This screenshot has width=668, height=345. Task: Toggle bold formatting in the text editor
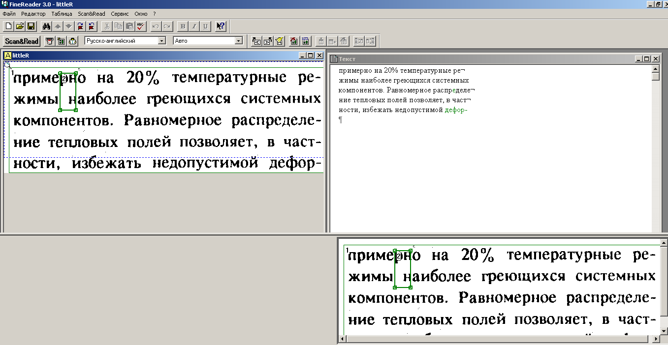click(x=182, y=26)
